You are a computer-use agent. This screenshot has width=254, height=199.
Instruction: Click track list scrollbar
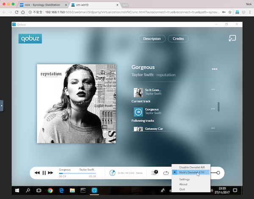tap(218, 107)
